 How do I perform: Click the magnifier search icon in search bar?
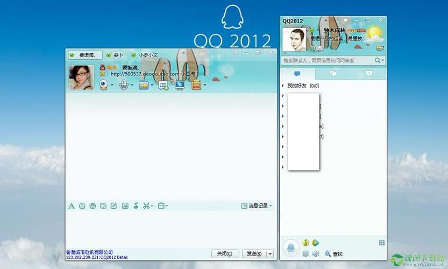click(x=378, y=60)
